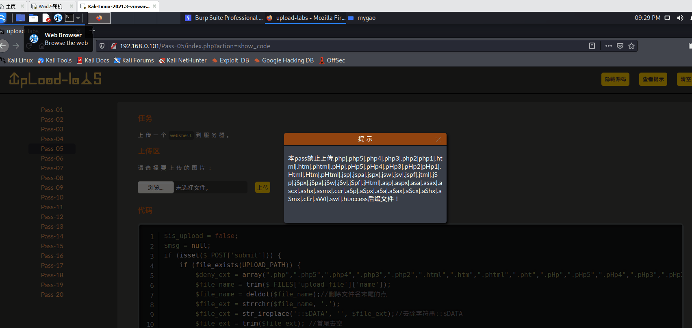Click the upload-labs site logo

point(55,79)
